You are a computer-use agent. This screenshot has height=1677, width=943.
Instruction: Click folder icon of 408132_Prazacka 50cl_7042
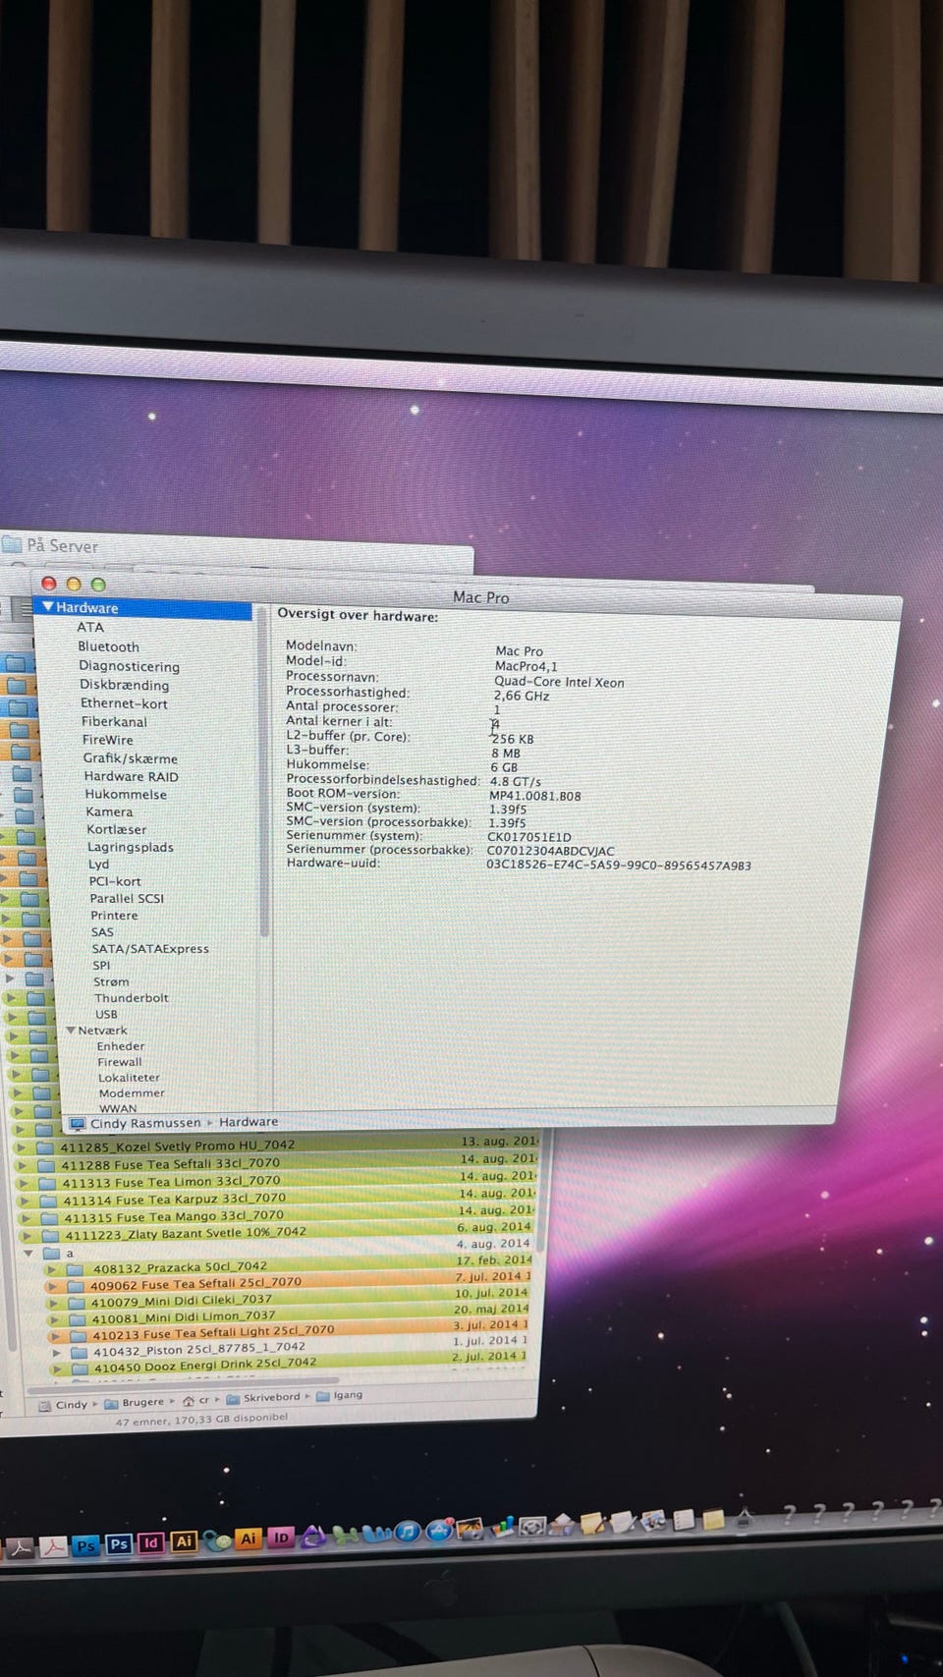point(75,1268)
